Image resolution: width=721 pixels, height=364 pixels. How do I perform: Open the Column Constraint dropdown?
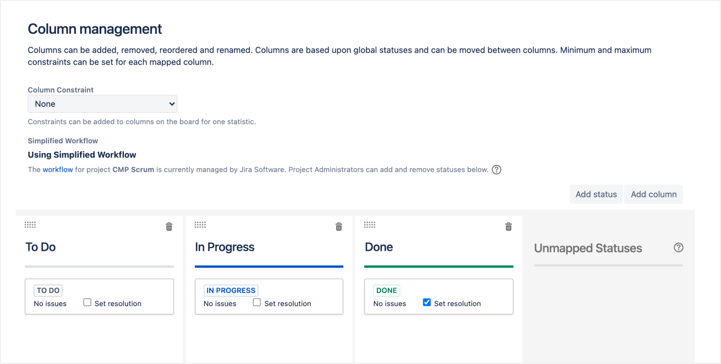click(102, 104)
